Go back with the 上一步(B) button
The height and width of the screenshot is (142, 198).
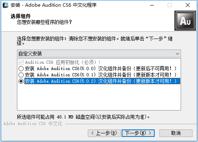(104, 133)
